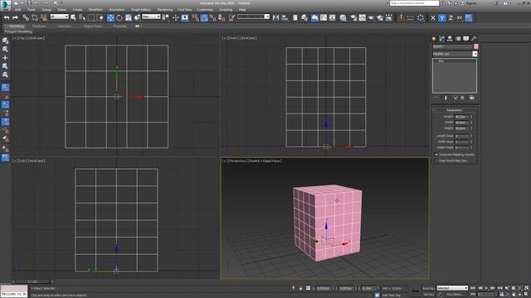
Task: Click the teapot Render Production icon
Action: pos(372,17)
